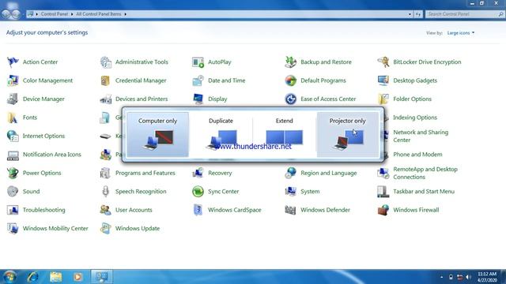The height and width of the screenshot is (284, 506).
Task: Open RemoteApp and Desktop Connections link
Action: 425,173
